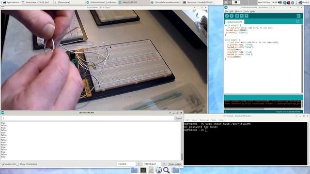This screenshot has width=310, height=174.
Task: Launch the terminal icon in bottom dock
Action: [x=143, y=170]
